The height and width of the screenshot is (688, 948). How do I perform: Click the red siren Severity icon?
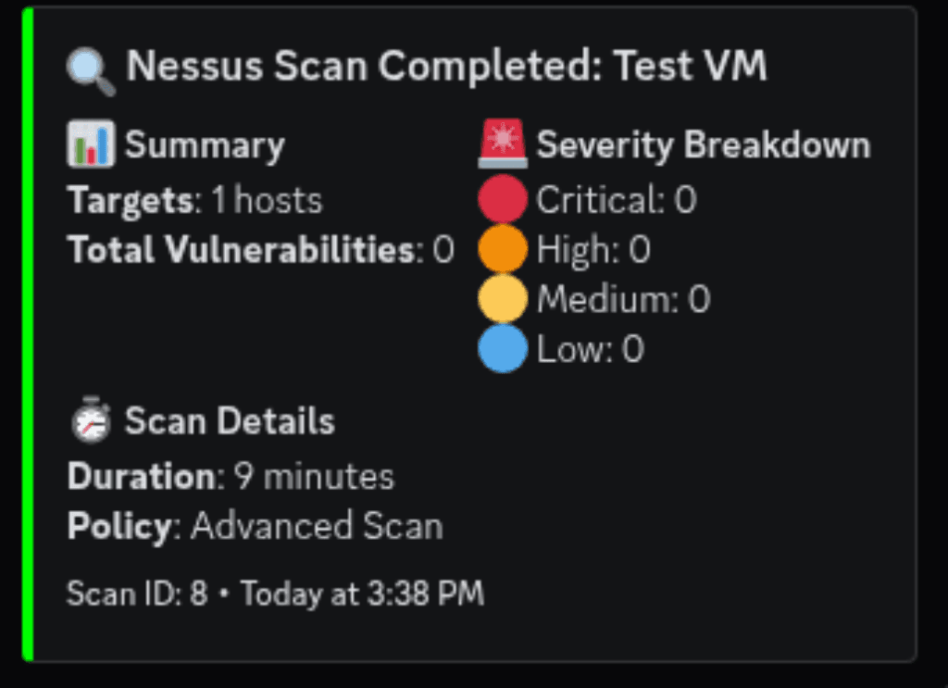pyautogui.click(x=503, y=145)
